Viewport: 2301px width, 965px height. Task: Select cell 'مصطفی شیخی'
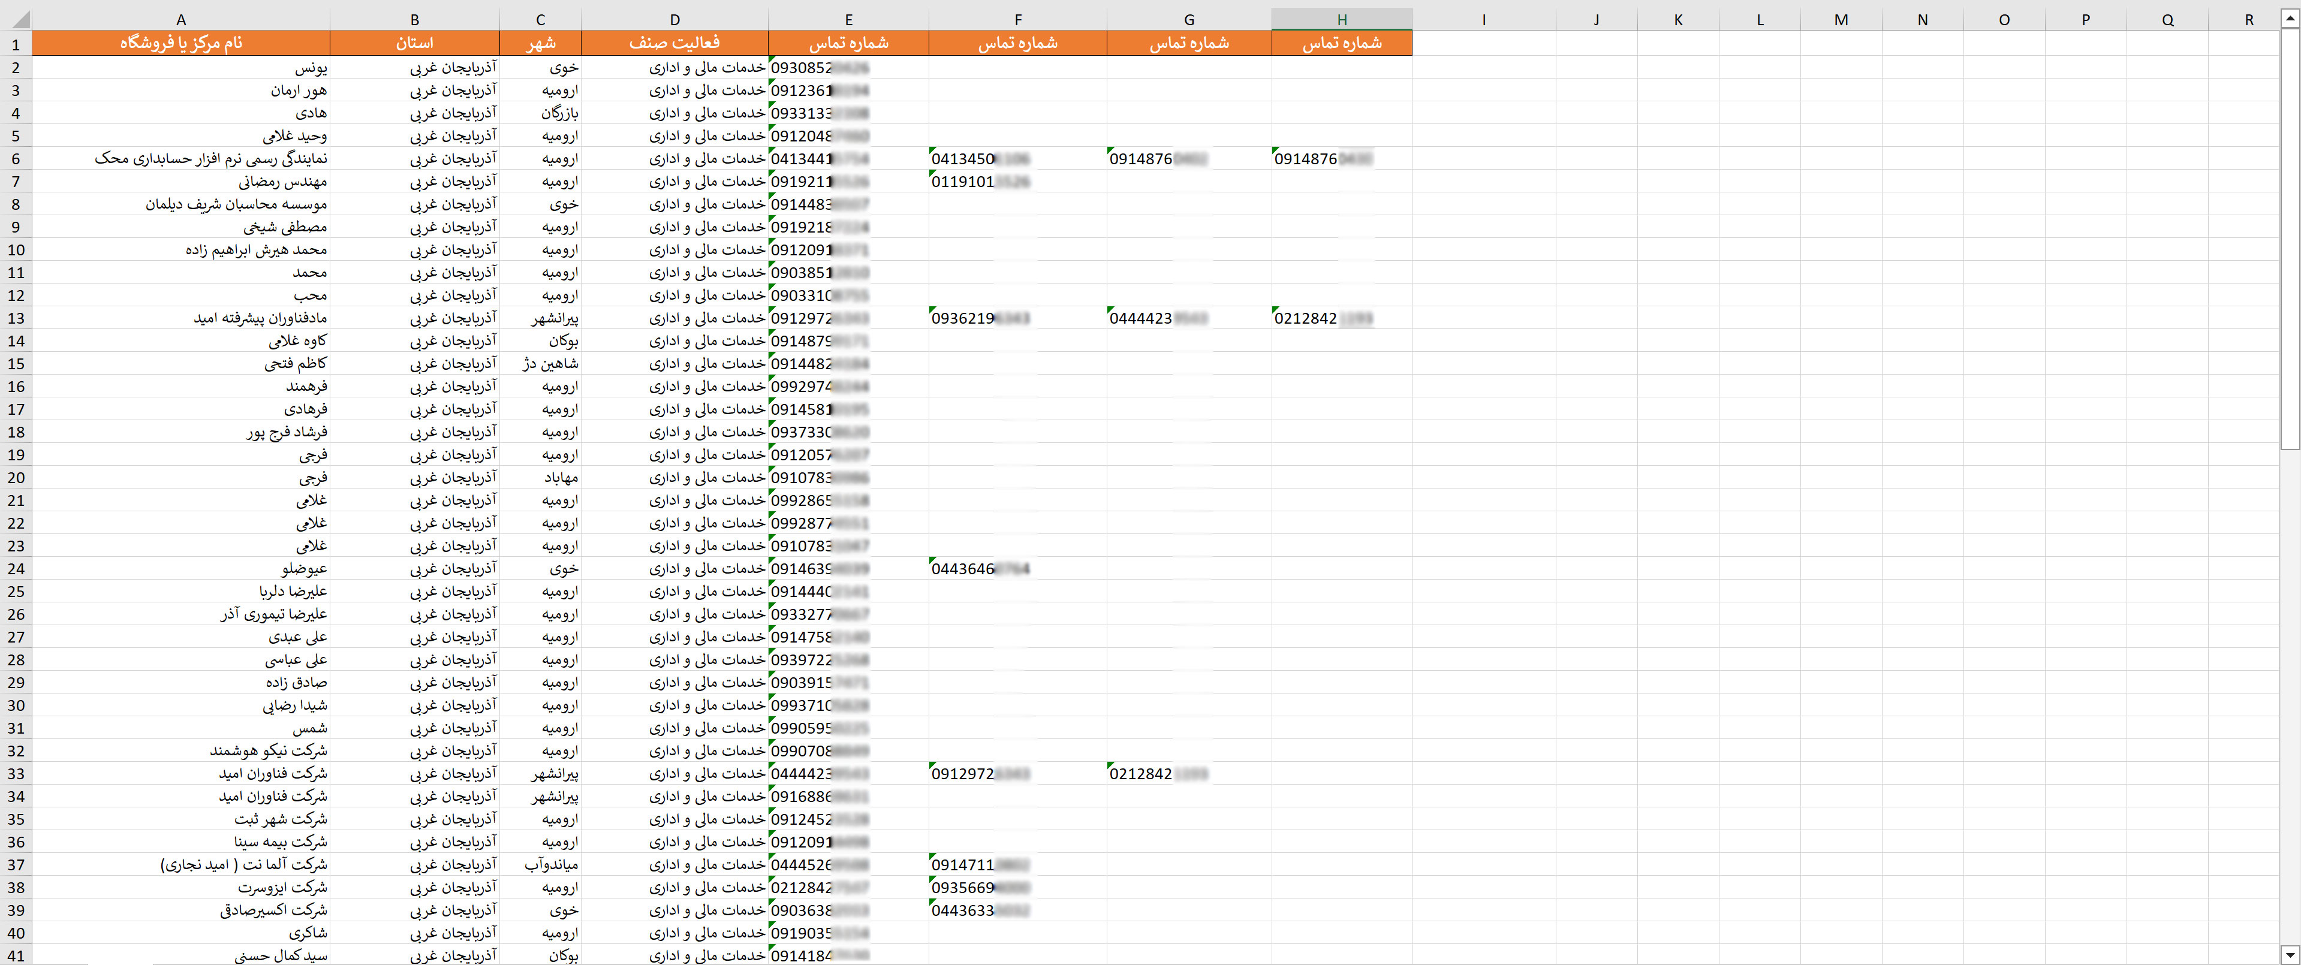tap(181, 227)
